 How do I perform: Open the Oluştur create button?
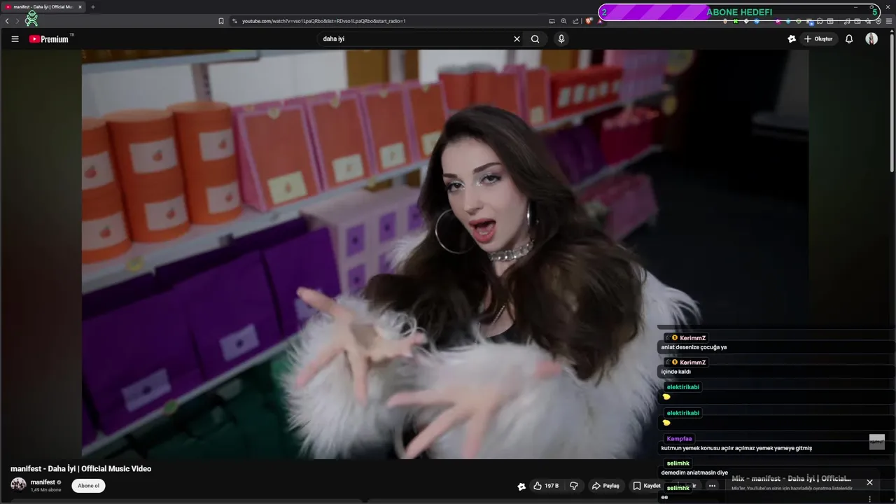pos(818,39)
